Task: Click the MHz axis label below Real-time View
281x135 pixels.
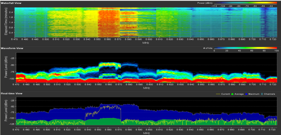Action: click(x=146, y=133)
